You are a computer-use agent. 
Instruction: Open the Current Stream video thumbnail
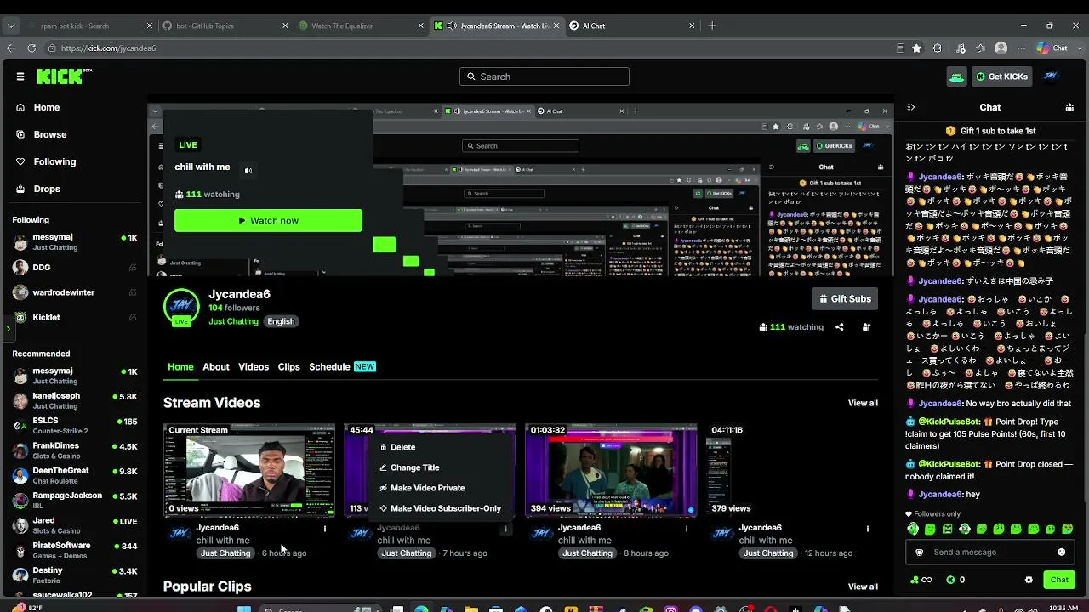[248, 470]
